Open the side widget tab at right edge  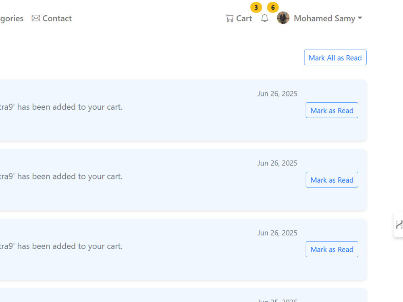coord(399,224)
